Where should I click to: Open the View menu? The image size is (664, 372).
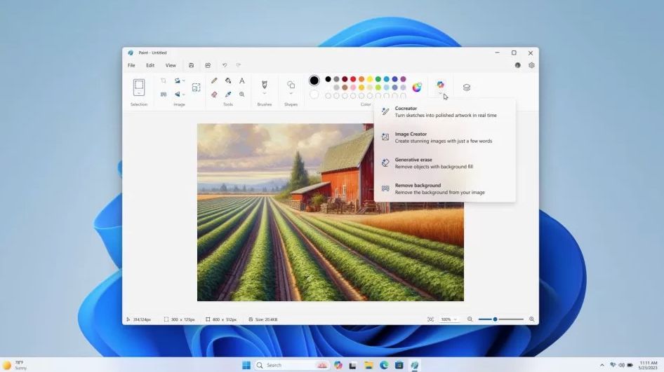(171, 65)
